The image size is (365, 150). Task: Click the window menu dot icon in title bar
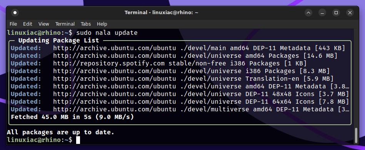(15, 13)
